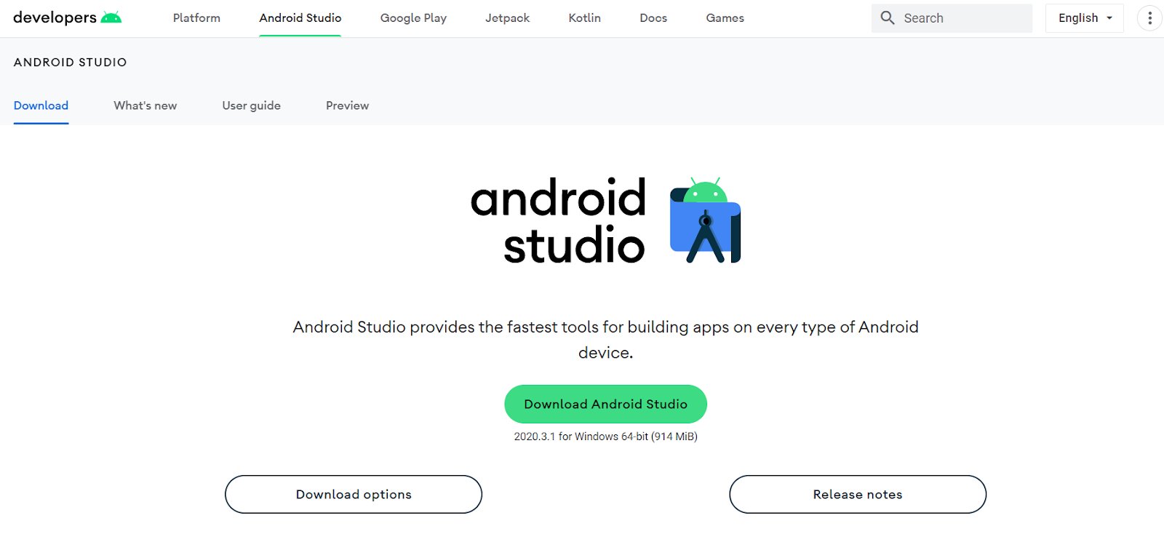The width and height of the screenshot is (1164, 542).
Task: Click the 2020.3.1 for Windows version text
Action: (605, 437)
